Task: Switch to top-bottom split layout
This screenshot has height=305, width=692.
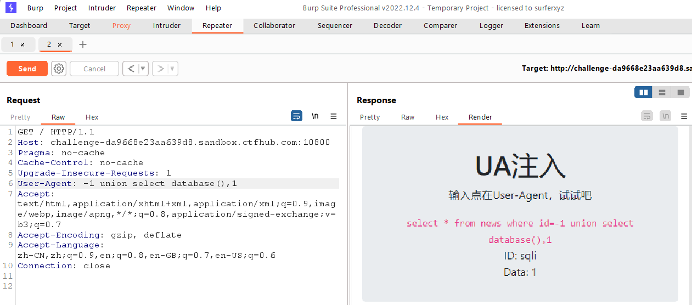Action: click(662, 92)
